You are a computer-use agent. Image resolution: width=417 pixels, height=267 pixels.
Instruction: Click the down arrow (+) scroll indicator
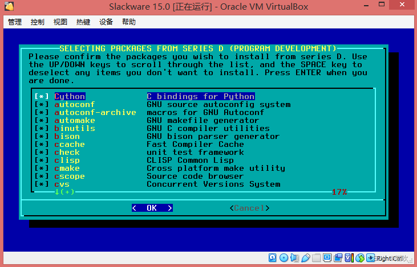64,192
